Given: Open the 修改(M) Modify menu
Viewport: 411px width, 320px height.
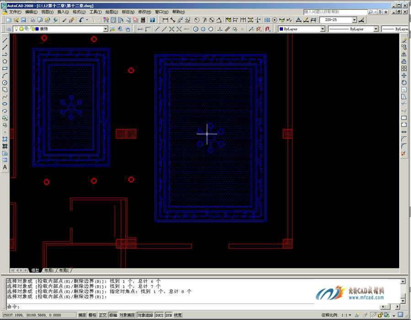Looking at the screenshot, I should tap(144, 12).
